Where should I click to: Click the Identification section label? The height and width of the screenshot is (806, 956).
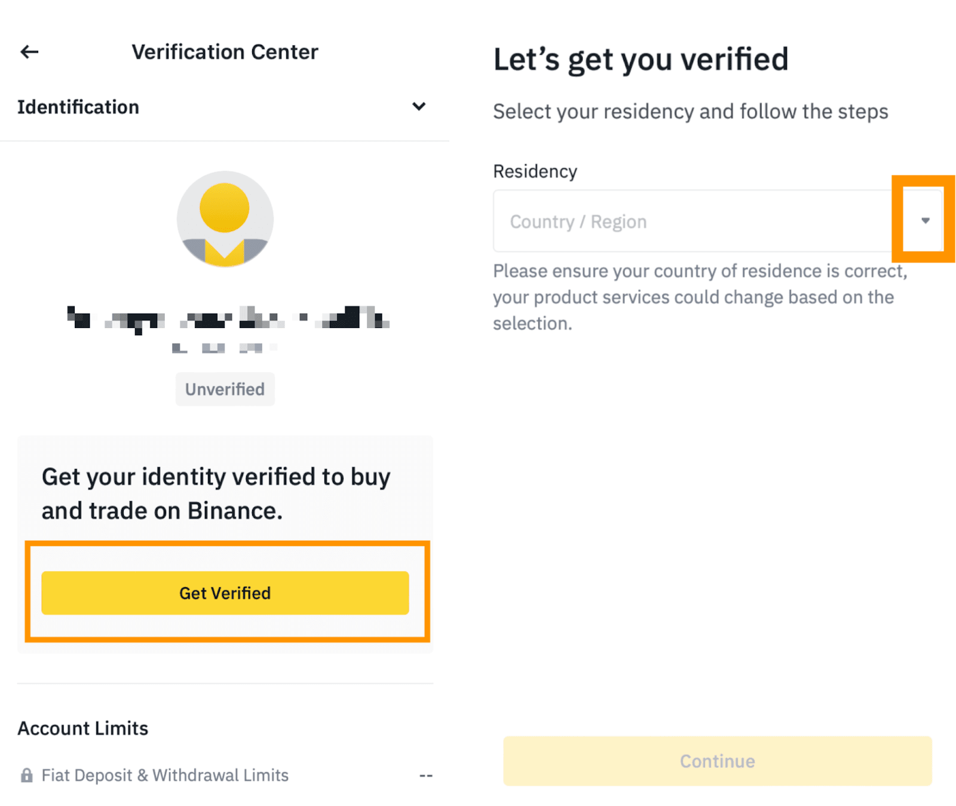tap(78, 107)
